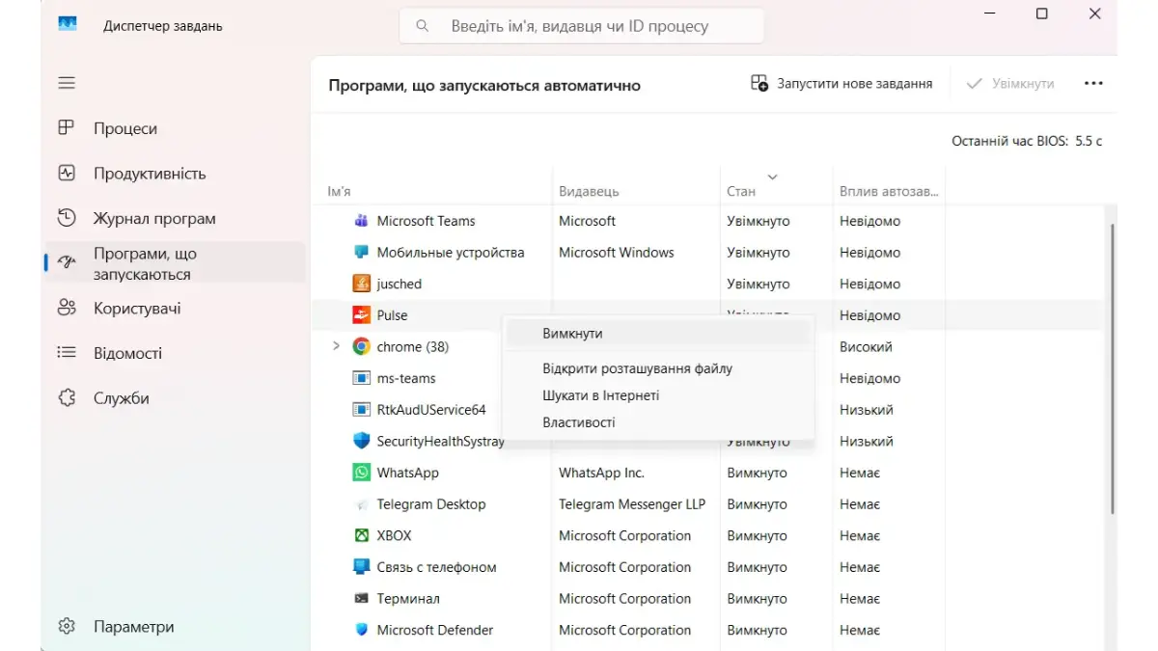
Task: Click the Microsoft Defender shield icon
Action: click(362, 630)
